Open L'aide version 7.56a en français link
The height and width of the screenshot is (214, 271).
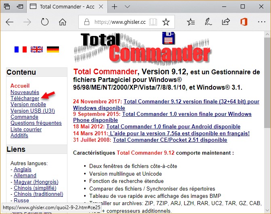[x=180, y=133]
